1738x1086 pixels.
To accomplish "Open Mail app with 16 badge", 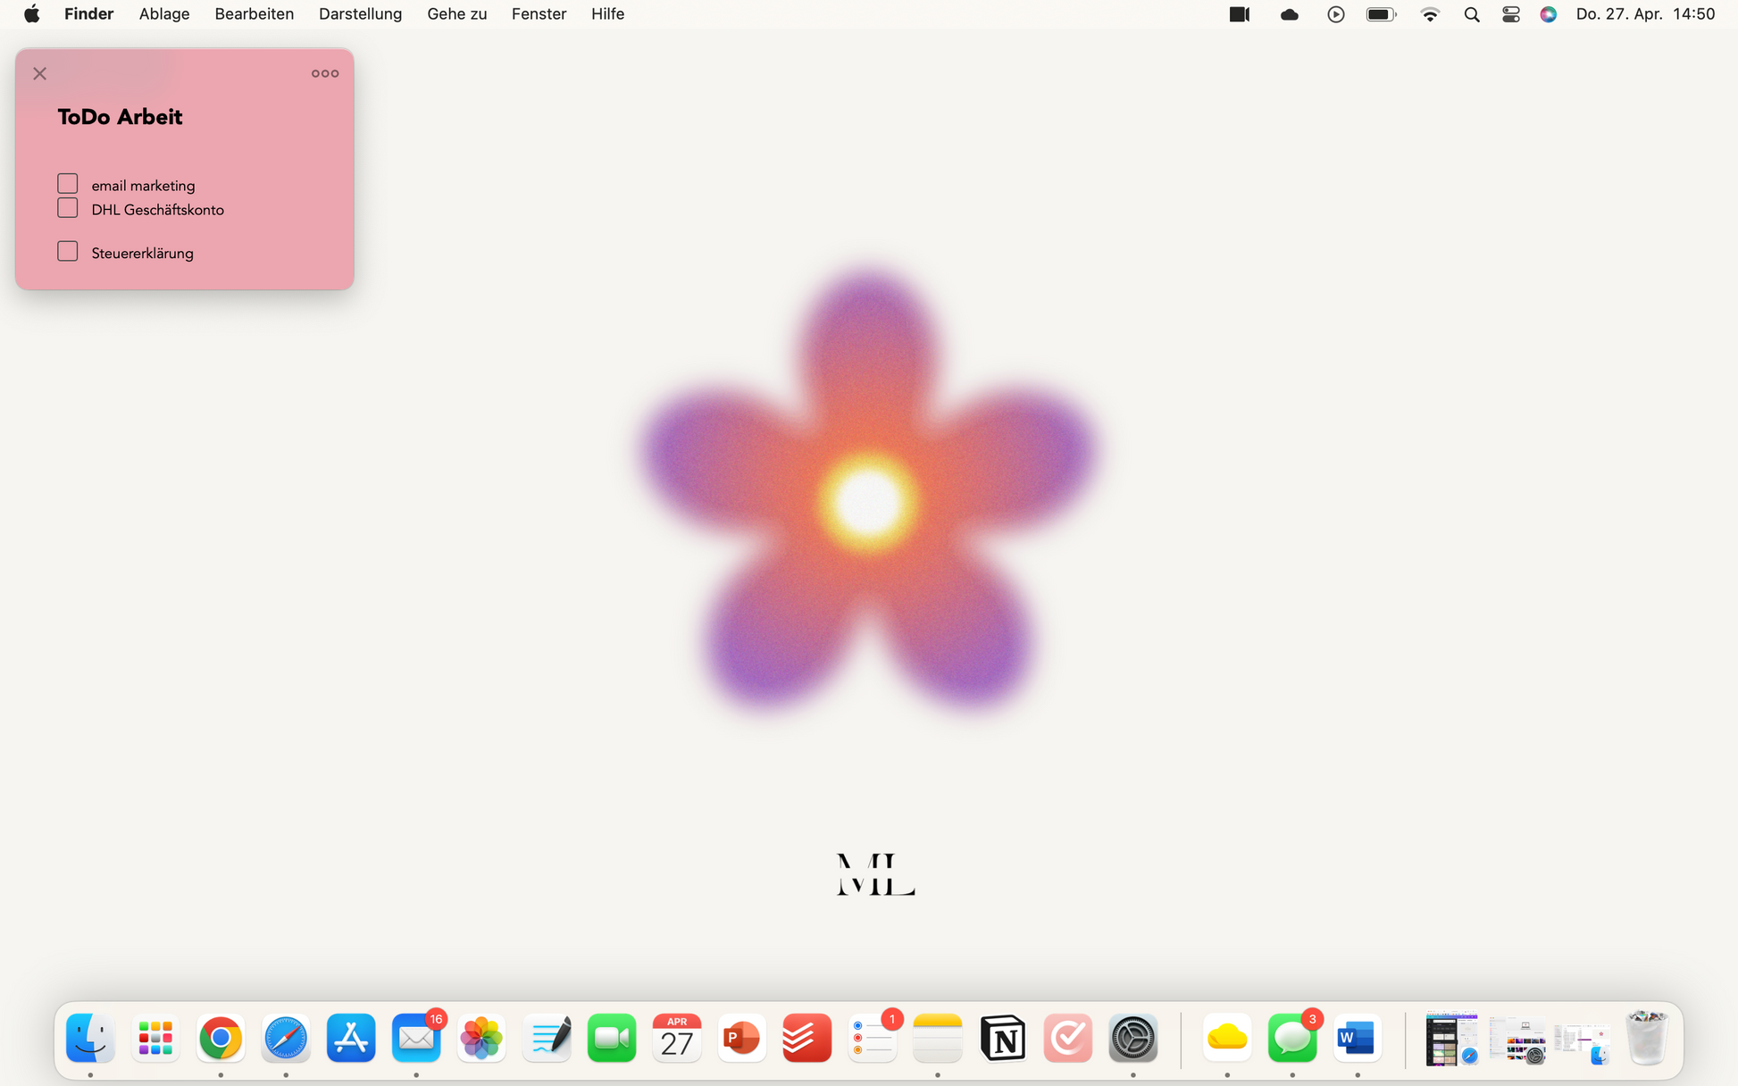I will [x=416, y=1038].
